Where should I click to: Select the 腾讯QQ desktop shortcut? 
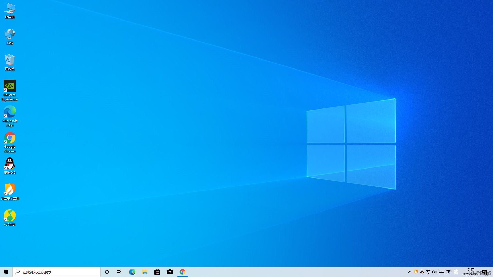(x=10, y=166)
